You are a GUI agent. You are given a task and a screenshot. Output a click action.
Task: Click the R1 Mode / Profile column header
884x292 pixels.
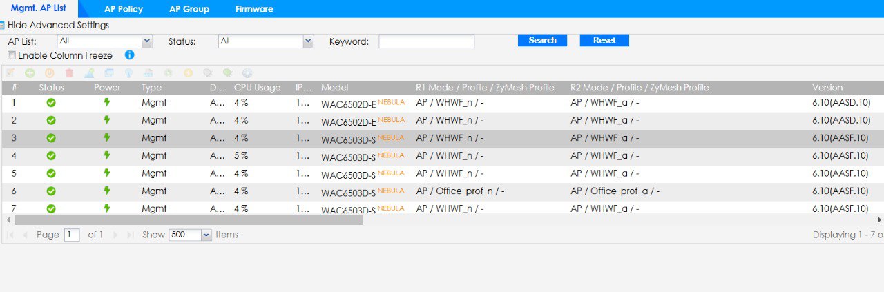485,88
